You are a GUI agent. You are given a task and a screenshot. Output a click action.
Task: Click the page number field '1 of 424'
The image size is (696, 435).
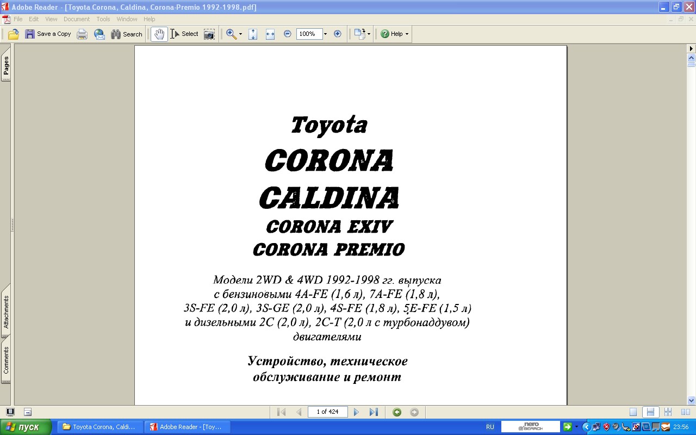328,412
